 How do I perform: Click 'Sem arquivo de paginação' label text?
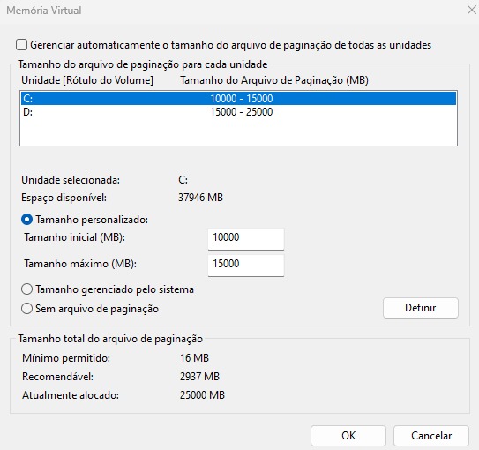pyautogui.click(x=97, y=309)
